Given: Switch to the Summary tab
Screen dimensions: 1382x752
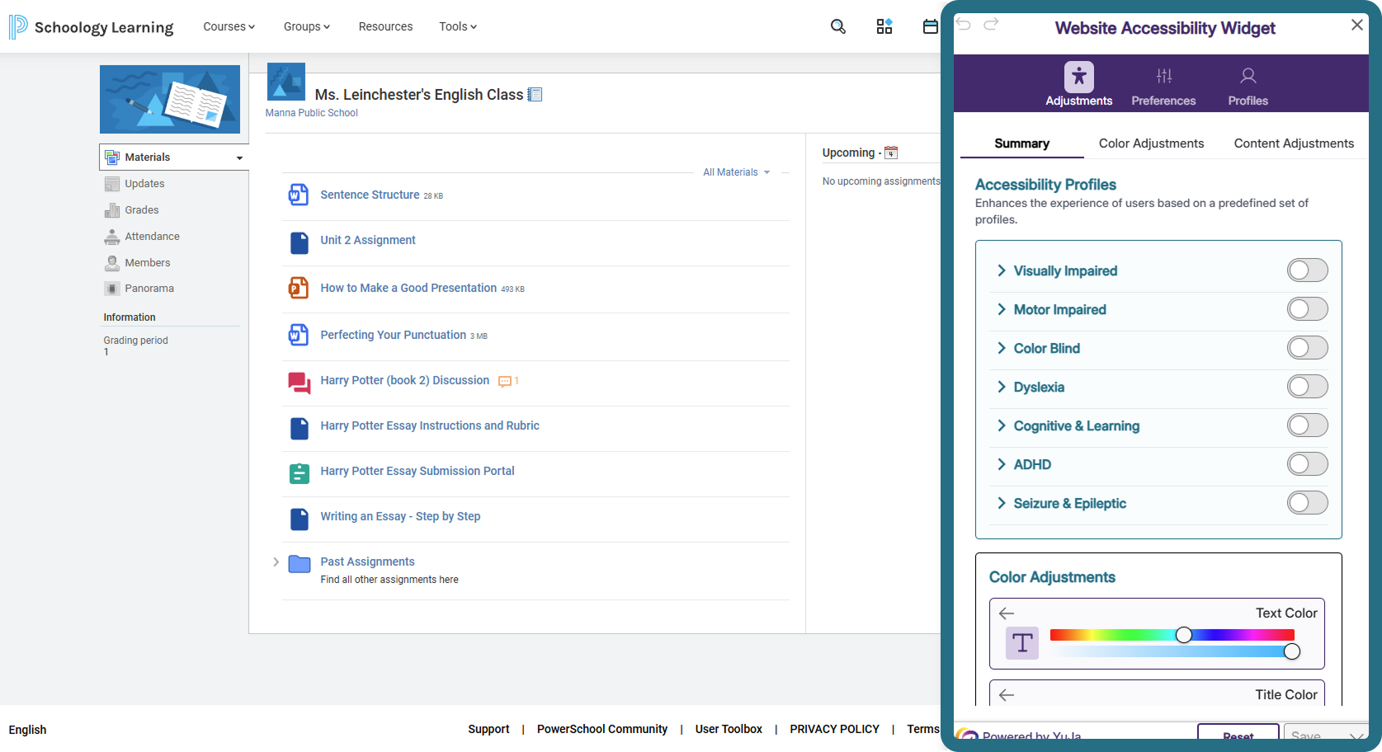Looking at the screenshot, I should click(x=1021, y=143).
